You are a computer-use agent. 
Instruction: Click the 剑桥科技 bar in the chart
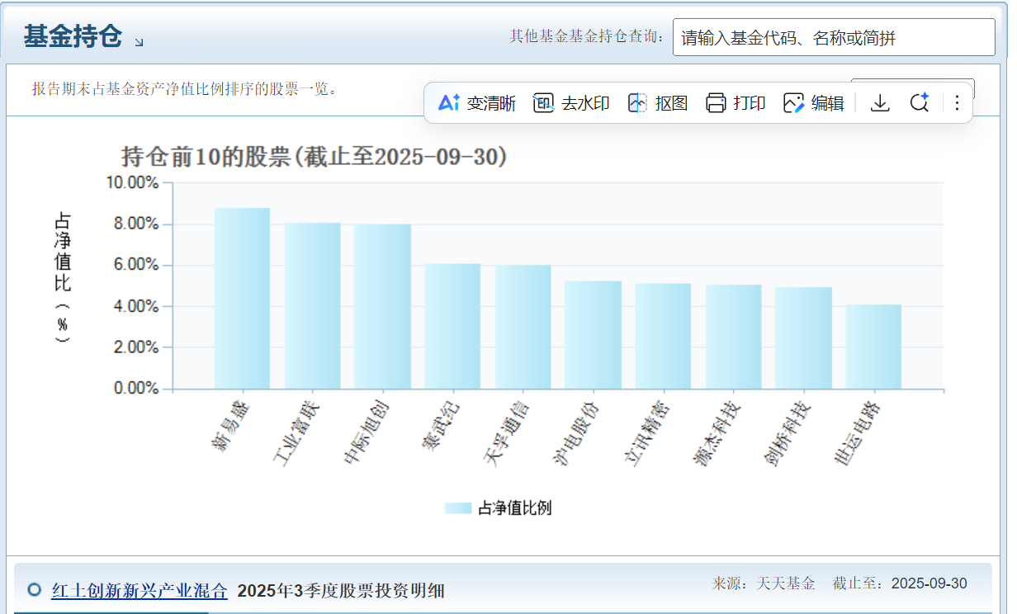point(803,338)
